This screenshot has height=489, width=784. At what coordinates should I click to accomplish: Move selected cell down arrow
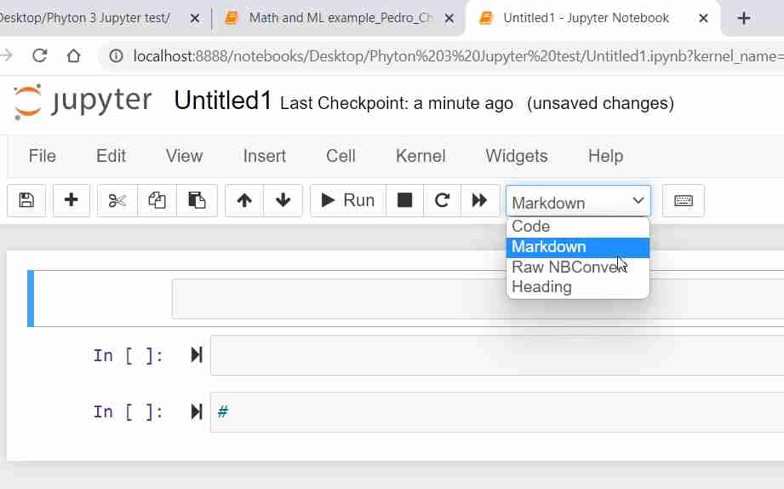[283, 201]
